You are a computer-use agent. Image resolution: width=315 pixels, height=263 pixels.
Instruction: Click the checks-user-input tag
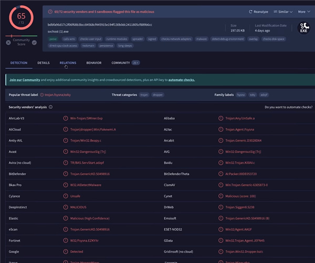(x=91, y=39)
